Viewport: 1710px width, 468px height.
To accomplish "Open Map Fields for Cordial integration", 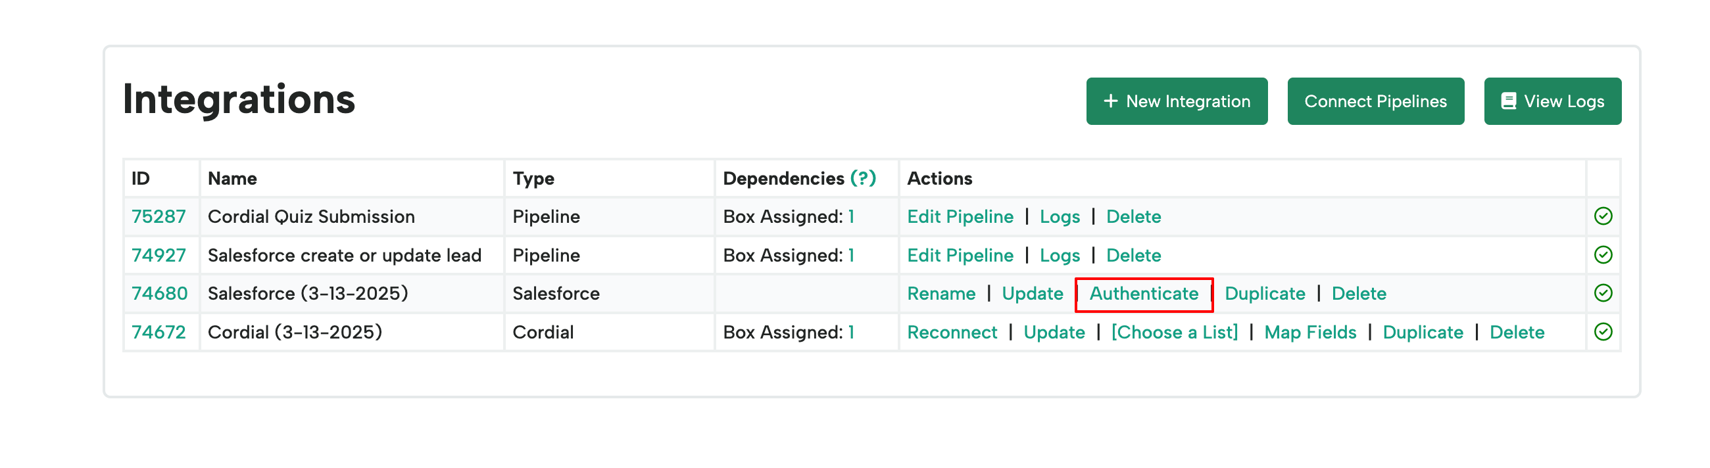I will coord(1309,332).
